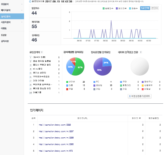165x155 pixels.
Task: Click the 방문자수 value 44
Action: pyautogui.click(x=34, y=13)
